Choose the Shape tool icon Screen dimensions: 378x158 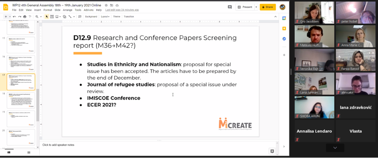click(x=64, y=17)
